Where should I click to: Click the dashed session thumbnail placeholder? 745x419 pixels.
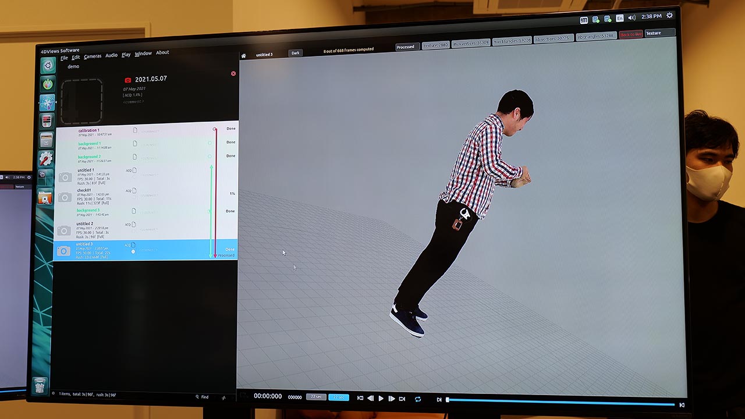82,101
